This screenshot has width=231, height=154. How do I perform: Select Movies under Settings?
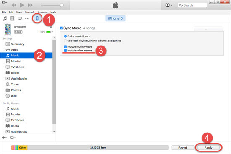coord(16,61)
